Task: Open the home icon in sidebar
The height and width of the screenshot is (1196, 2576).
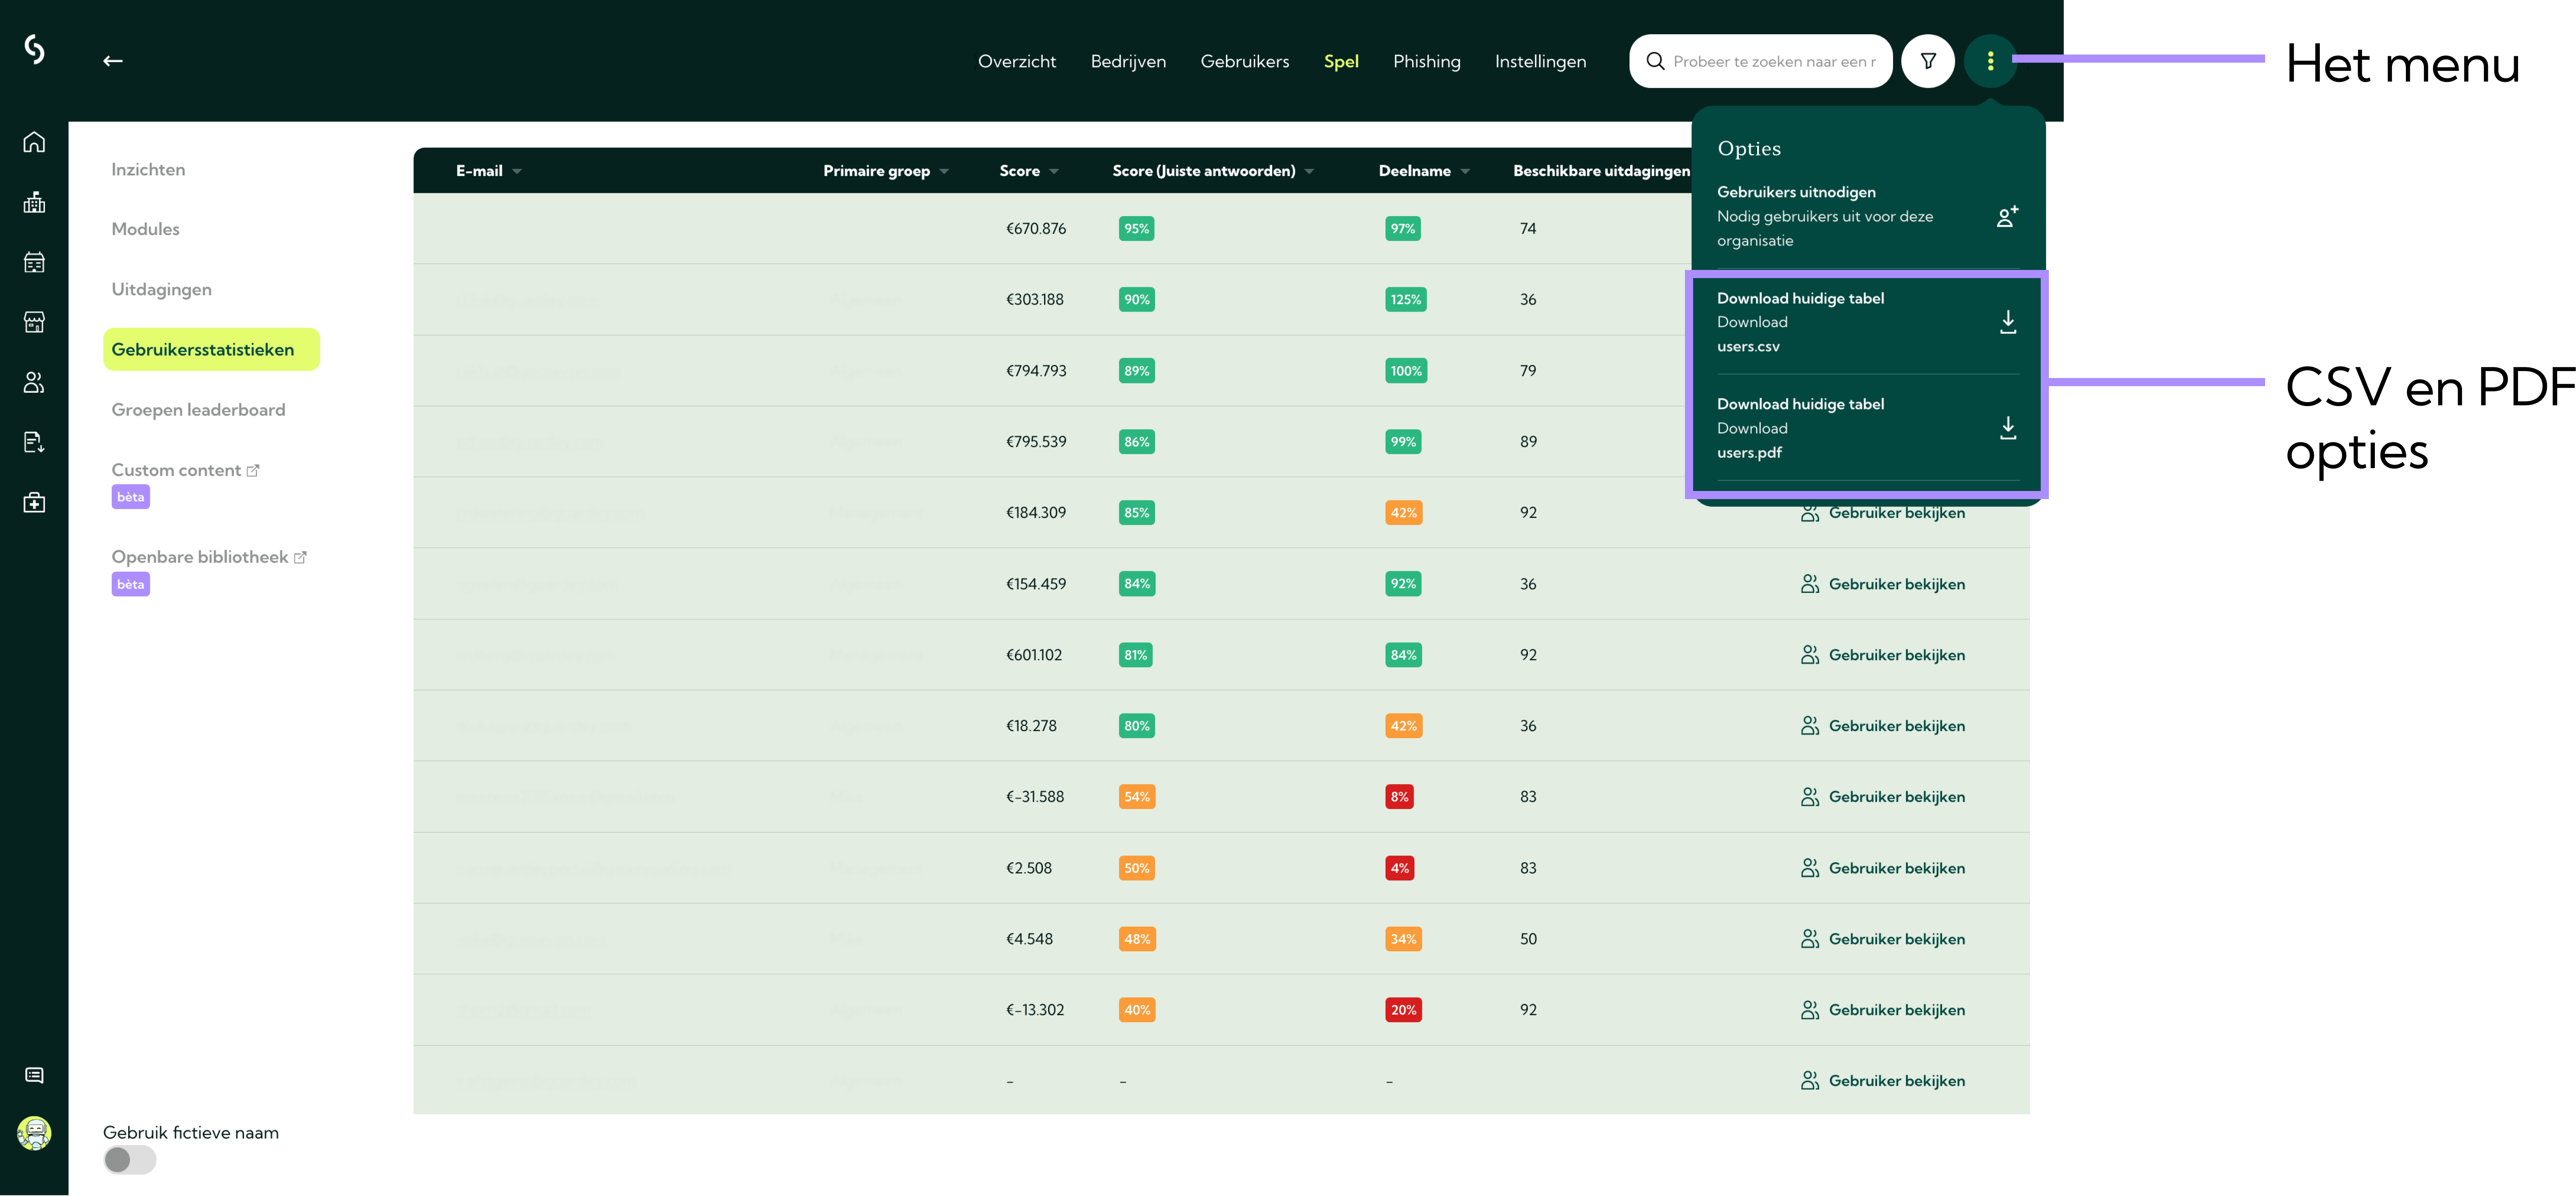Action: point(34,142)
